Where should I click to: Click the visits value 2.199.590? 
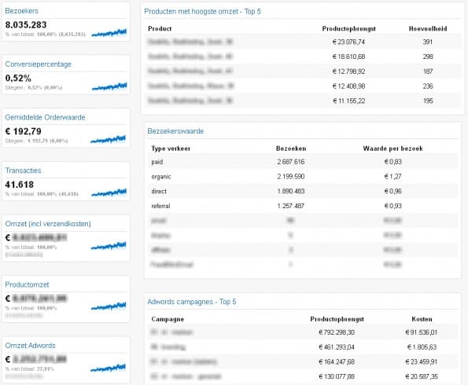click(291, 177)
